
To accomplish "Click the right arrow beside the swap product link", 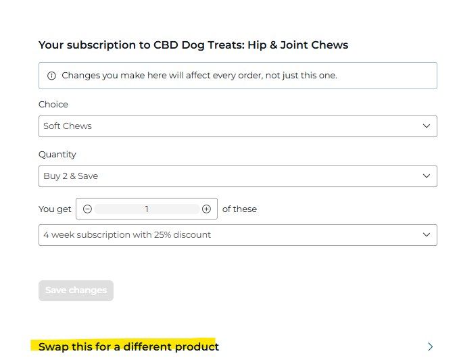I will tap(430, 346).
